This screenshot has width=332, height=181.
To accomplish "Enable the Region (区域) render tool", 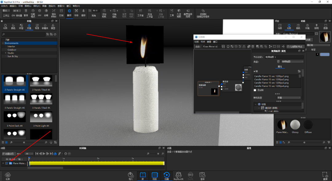I will 61,13.
